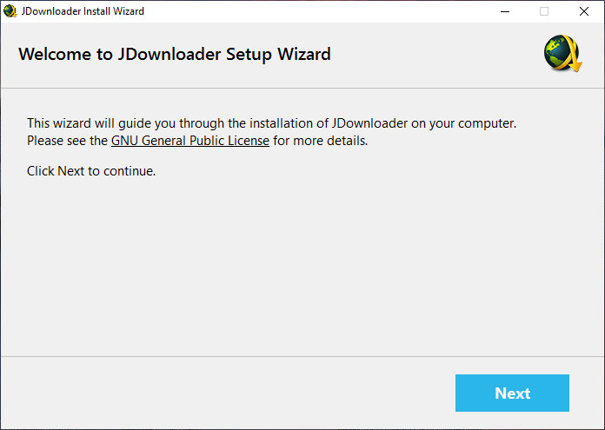Click the "JDownloader Install Wizard" title bar text
The image size is (605, 430).
pyautogui.click(x=83, y=11)
